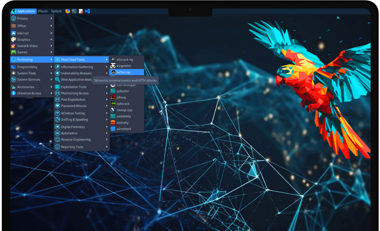Launch gobuster from the tools list
The width and height of the screenshot is (380, 231).
point(122,91)
